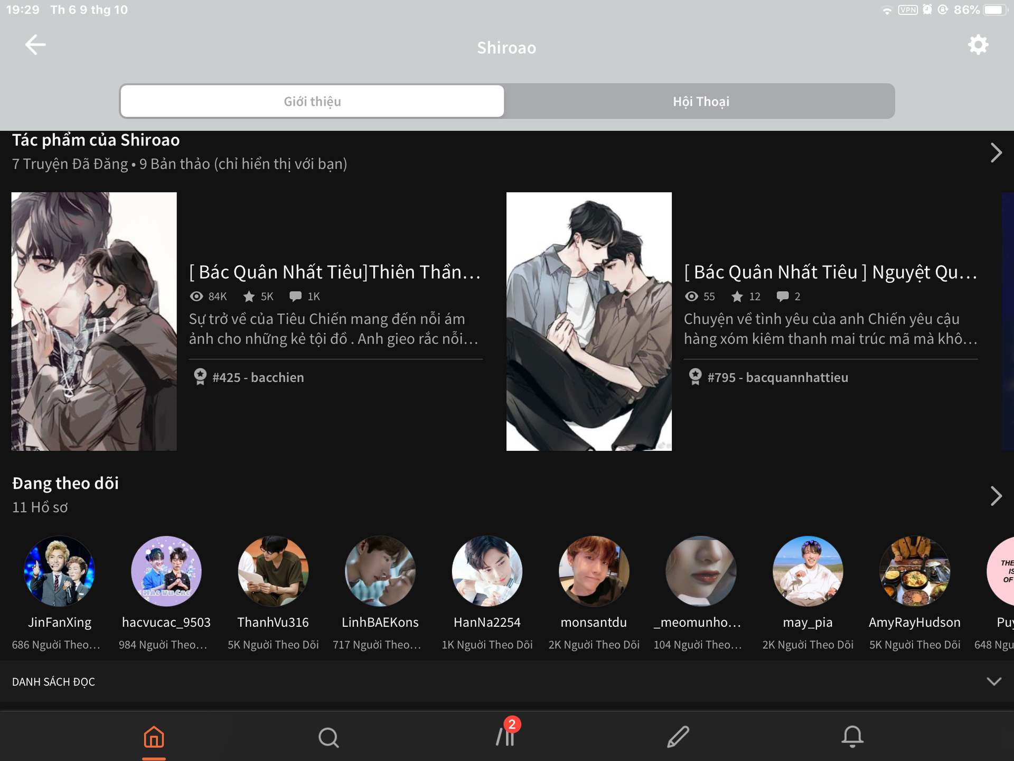Open Notifications bell icon

[852, 737]
